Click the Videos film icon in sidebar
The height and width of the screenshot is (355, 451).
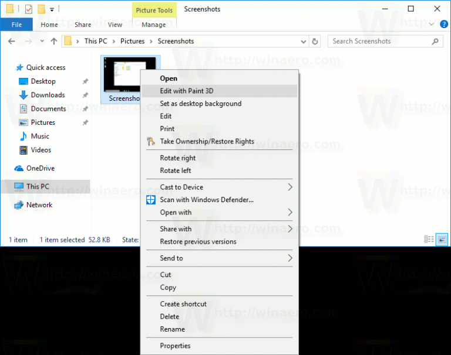(23, 150)
